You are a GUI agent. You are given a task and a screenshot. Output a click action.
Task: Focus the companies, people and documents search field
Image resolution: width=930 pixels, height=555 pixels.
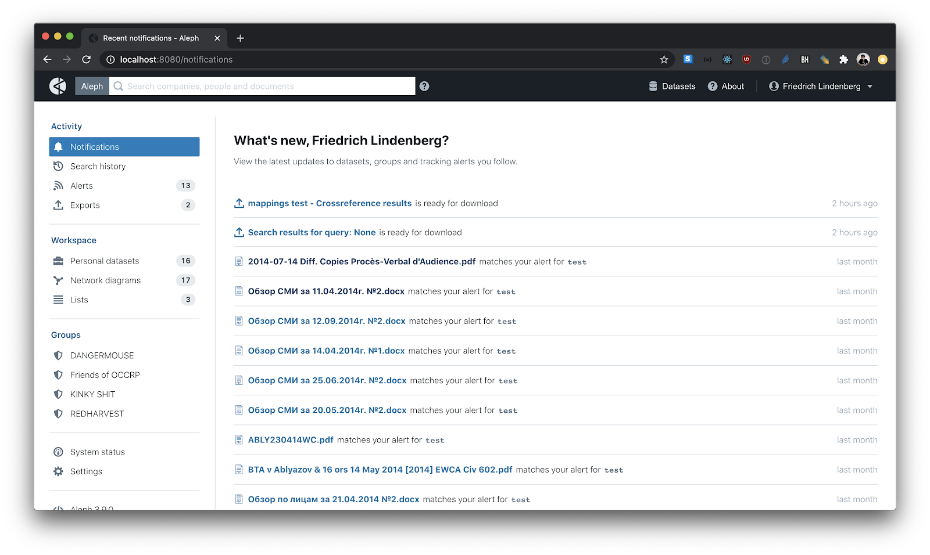click(262, 86)
